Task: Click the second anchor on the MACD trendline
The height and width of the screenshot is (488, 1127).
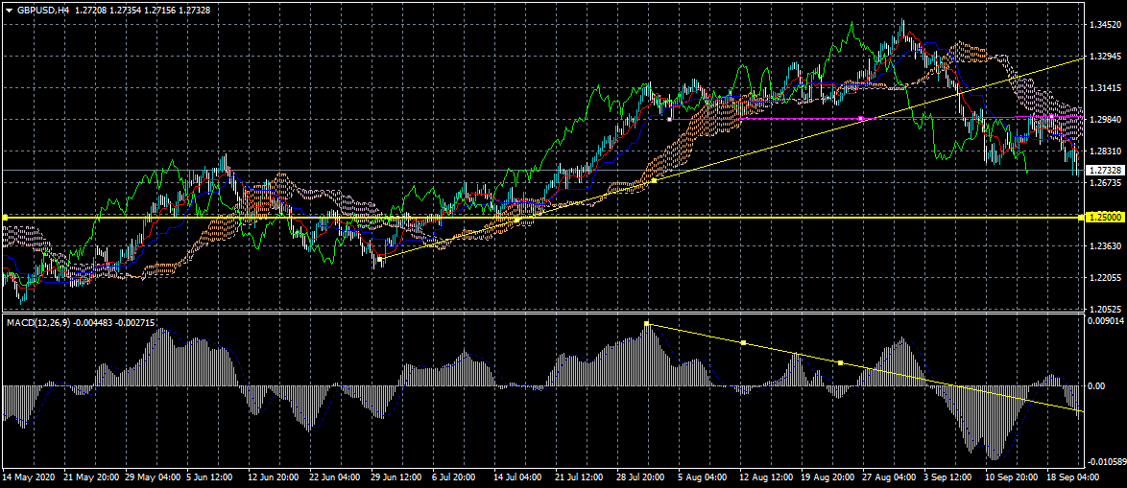Action: 743,342
